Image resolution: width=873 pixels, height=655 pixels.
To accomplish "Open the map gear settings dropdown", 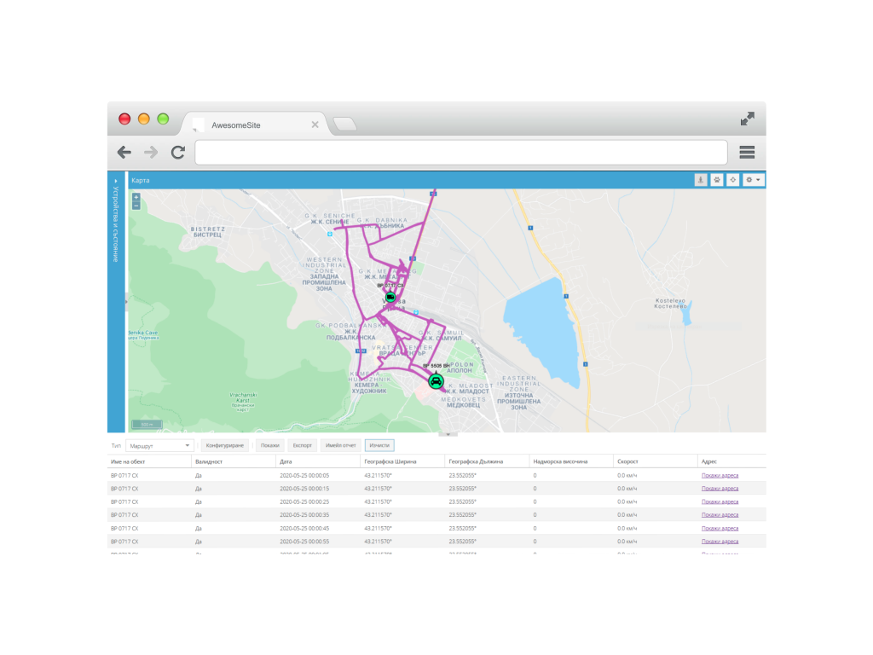I will [x=754, y=180].
